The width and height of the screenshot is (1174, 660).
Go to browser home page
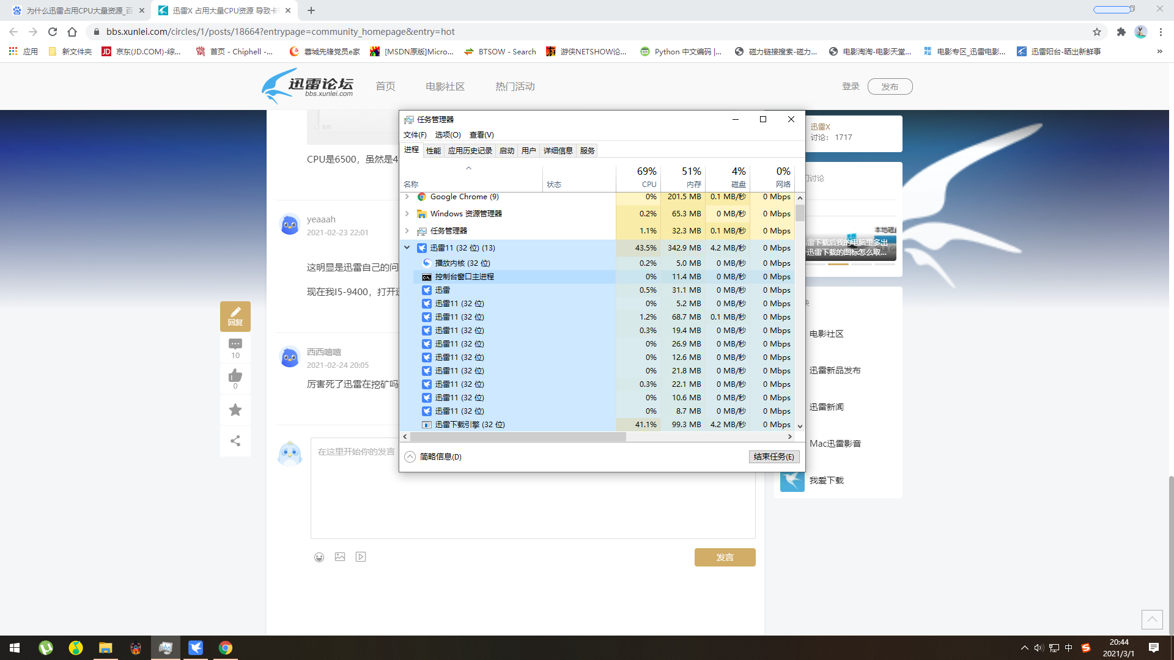72,32
